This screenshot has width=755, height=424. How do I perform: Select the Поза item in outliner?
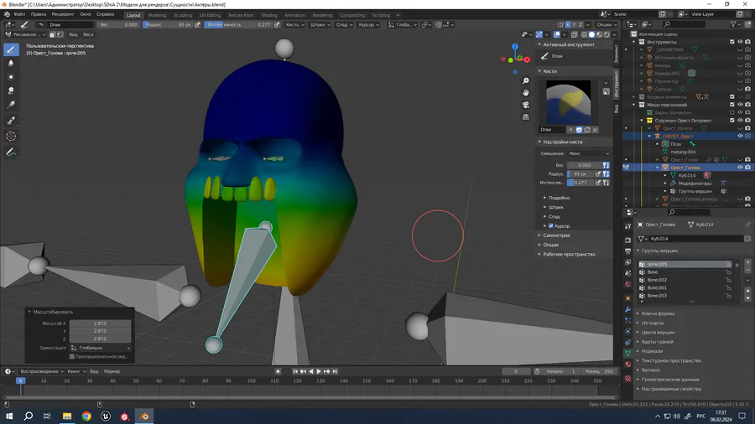point(675,144)
